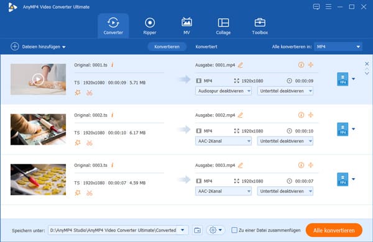Open the media info icon for output 0001.mp4

coord(301,65)
